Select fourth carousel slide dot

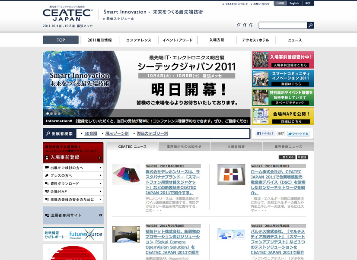click(59, 114)
